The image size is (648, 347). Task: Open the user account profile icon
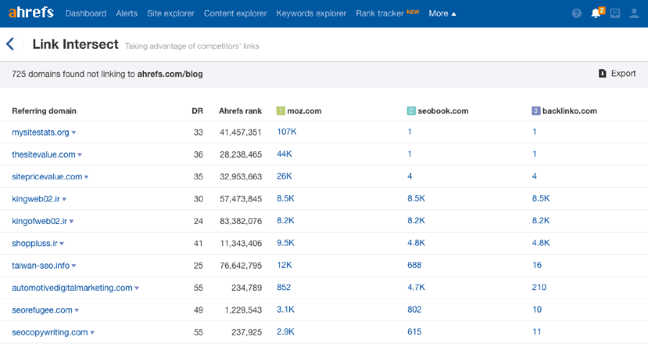634,14
